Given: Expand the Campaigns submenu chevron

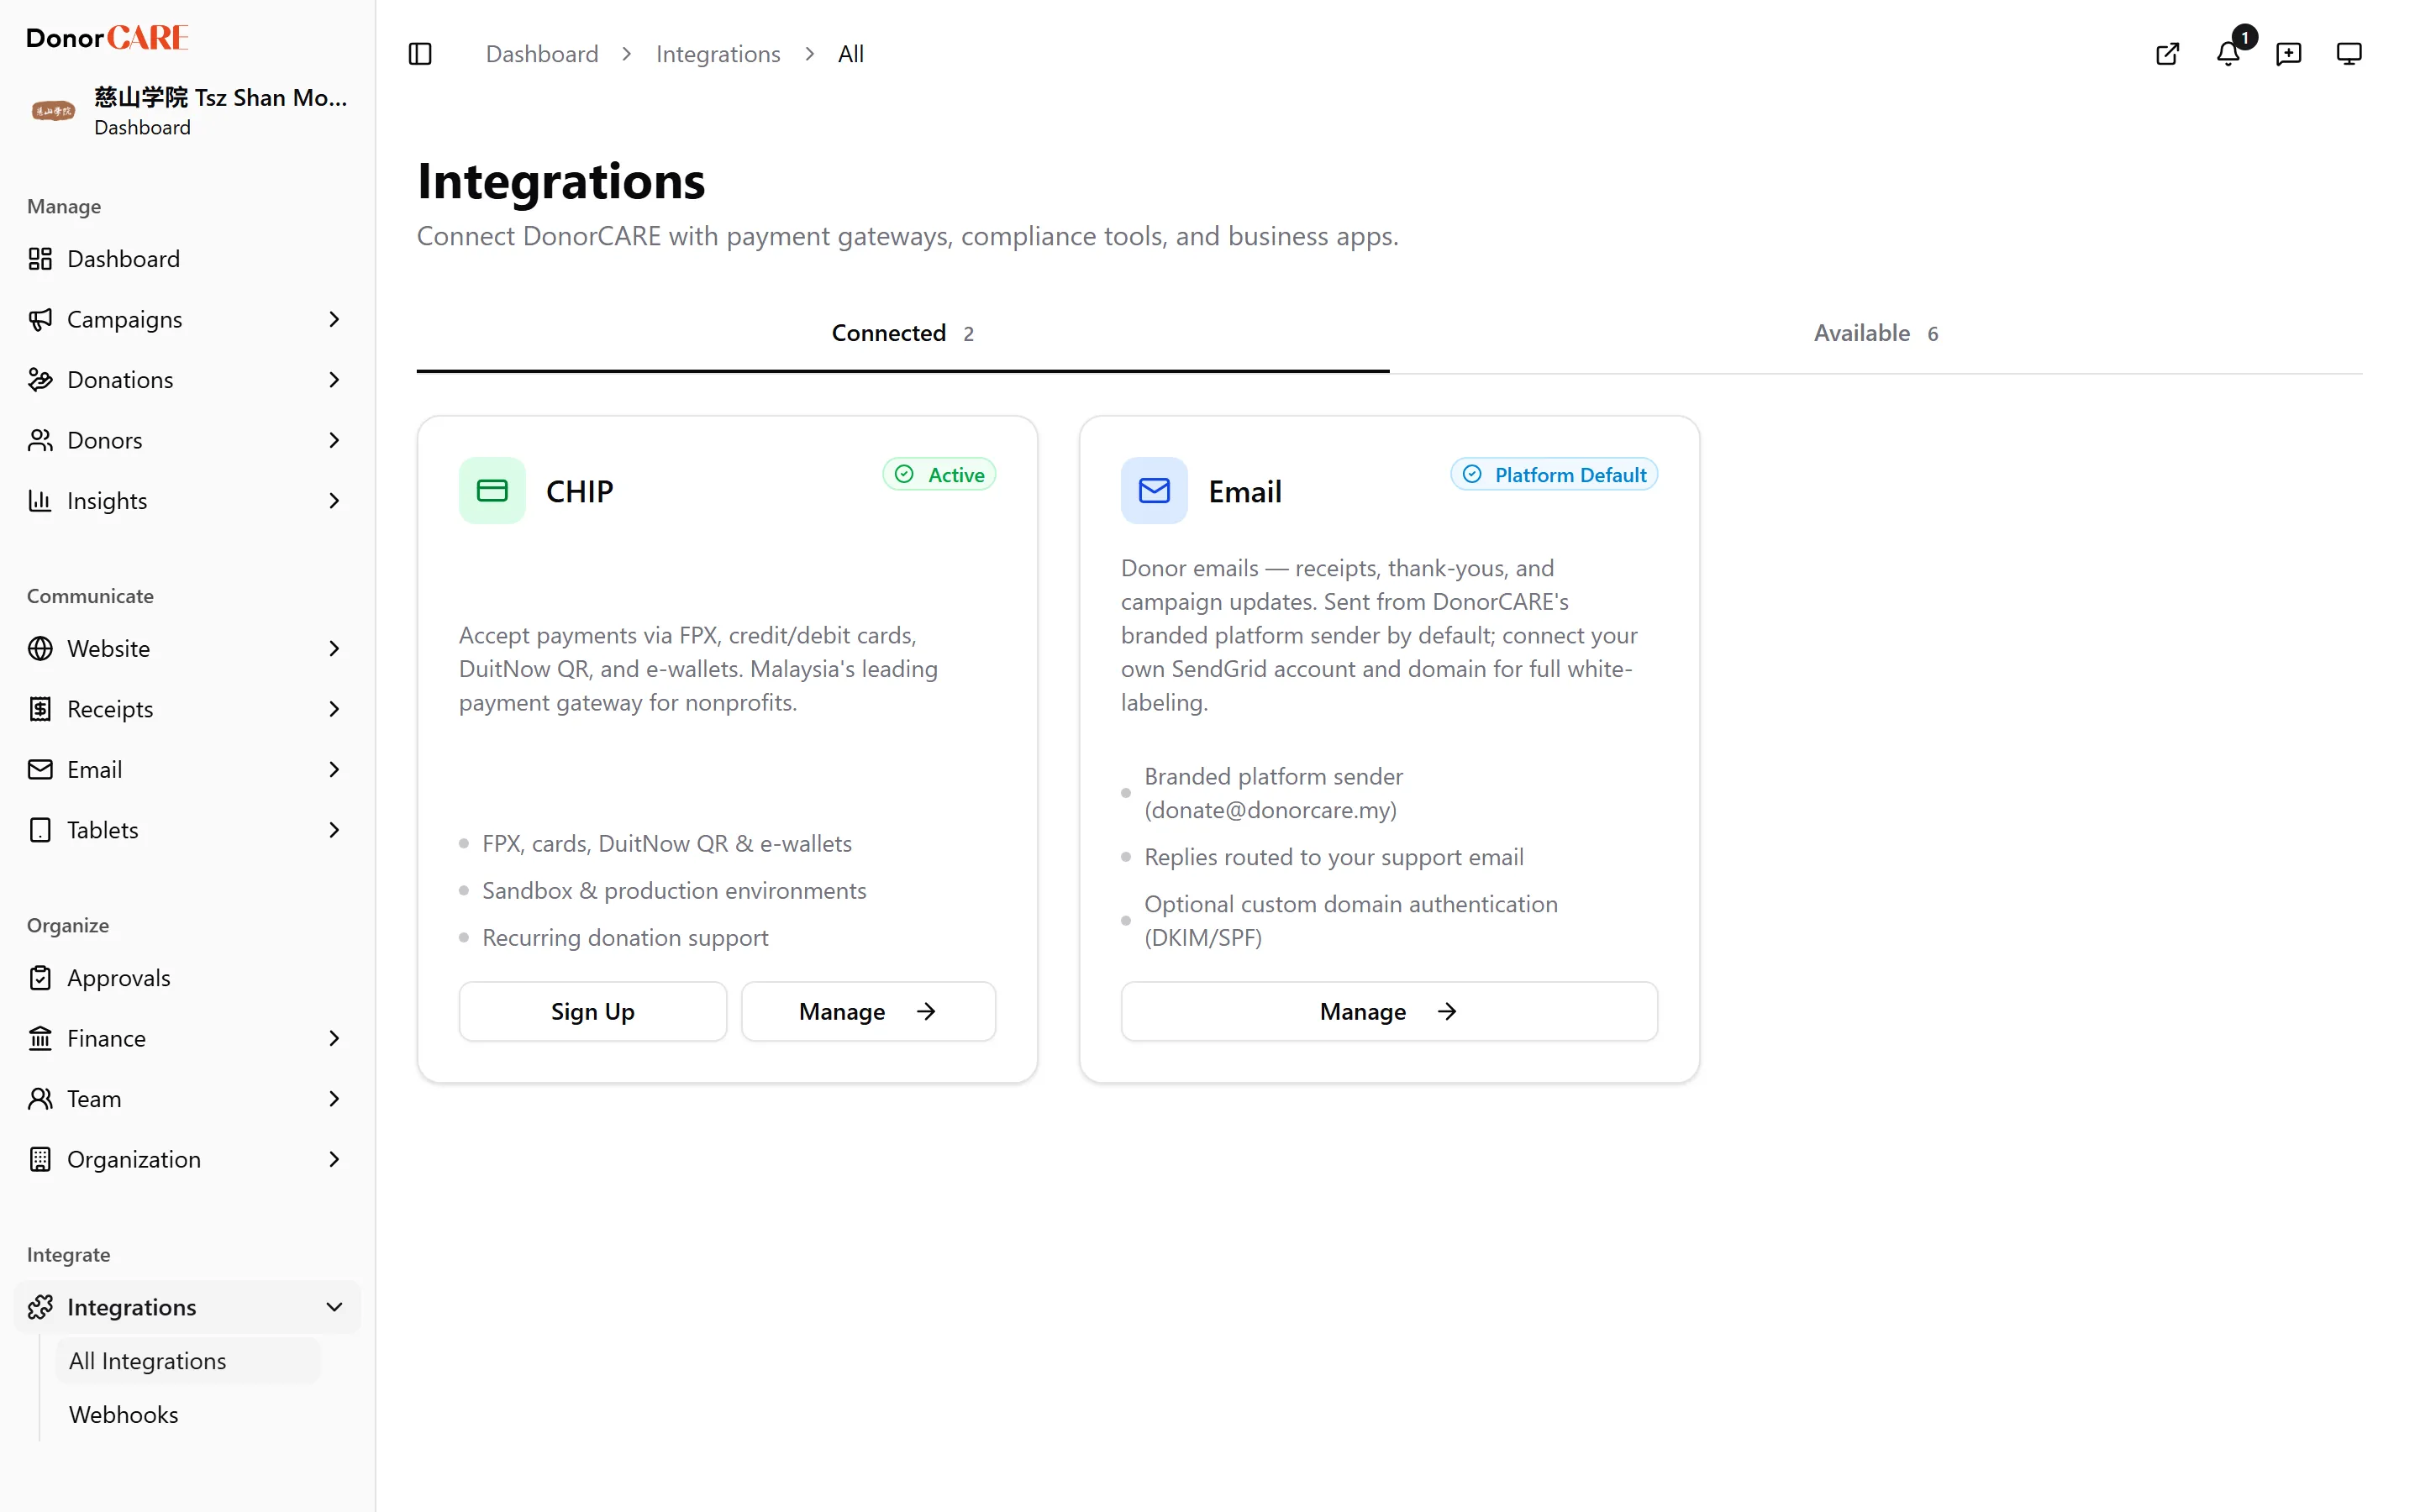Looking at the screenshot, I should (x=334, y=319).
